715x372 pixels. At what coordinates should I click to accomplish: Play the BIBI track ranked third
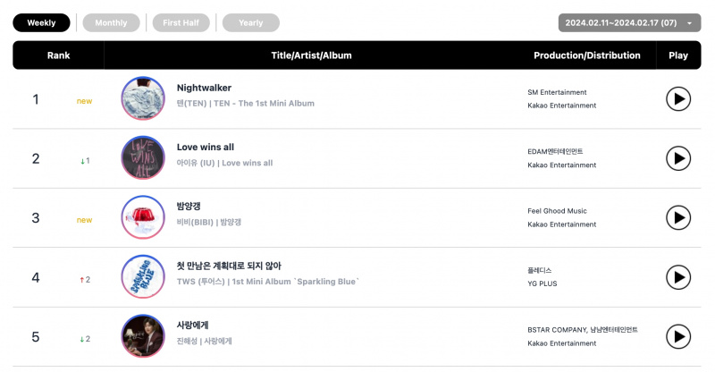point(678,217)
